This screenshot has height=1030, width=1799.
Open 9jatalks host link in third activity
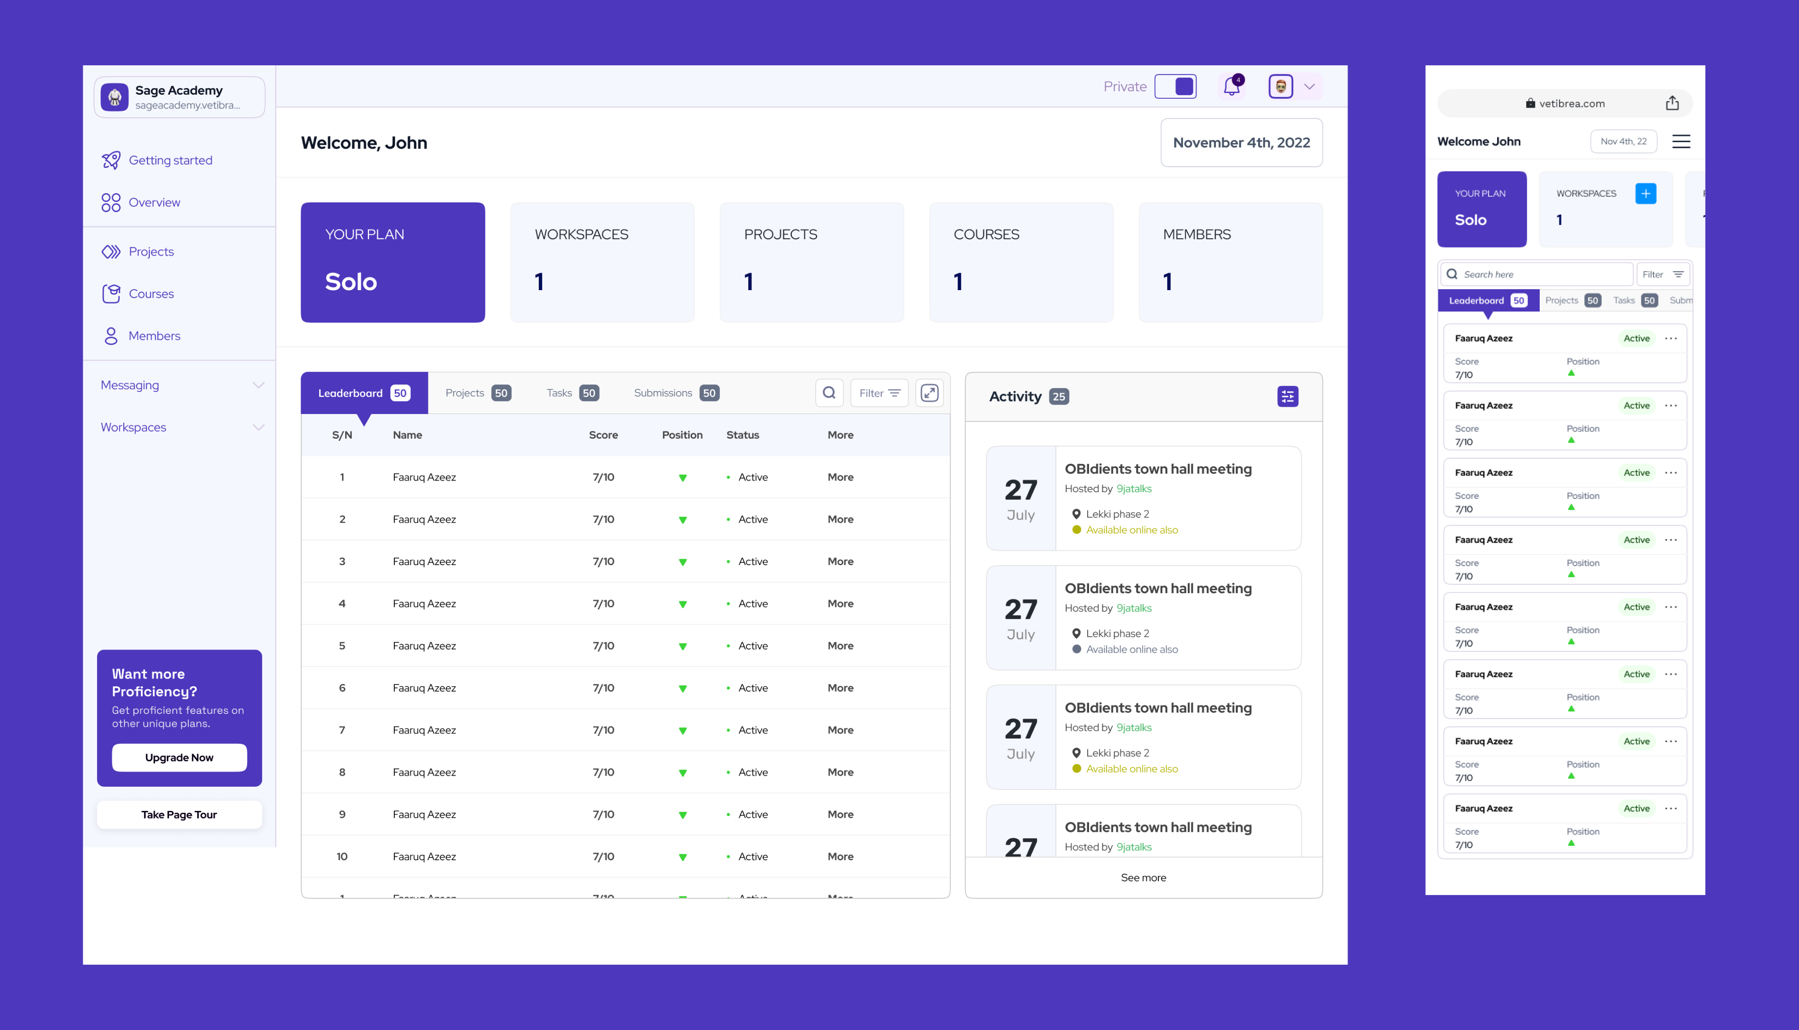pyautogui.click(x=1134, y=728)
